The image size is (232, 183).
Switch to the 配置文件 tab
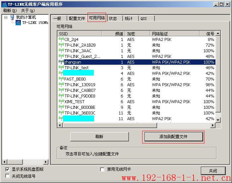pyautogui.click(x=77, y=18)
